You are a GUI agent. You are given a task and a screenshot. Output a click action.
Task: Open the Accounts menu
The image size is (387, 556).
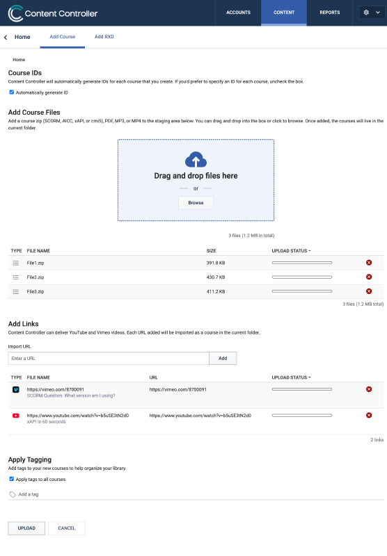(x=238, y=13)
